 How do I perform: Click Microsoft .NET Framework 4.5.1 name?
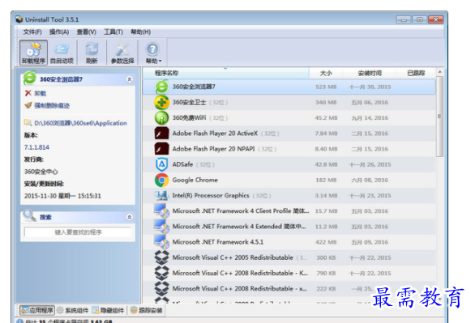(x=218, y=242)
